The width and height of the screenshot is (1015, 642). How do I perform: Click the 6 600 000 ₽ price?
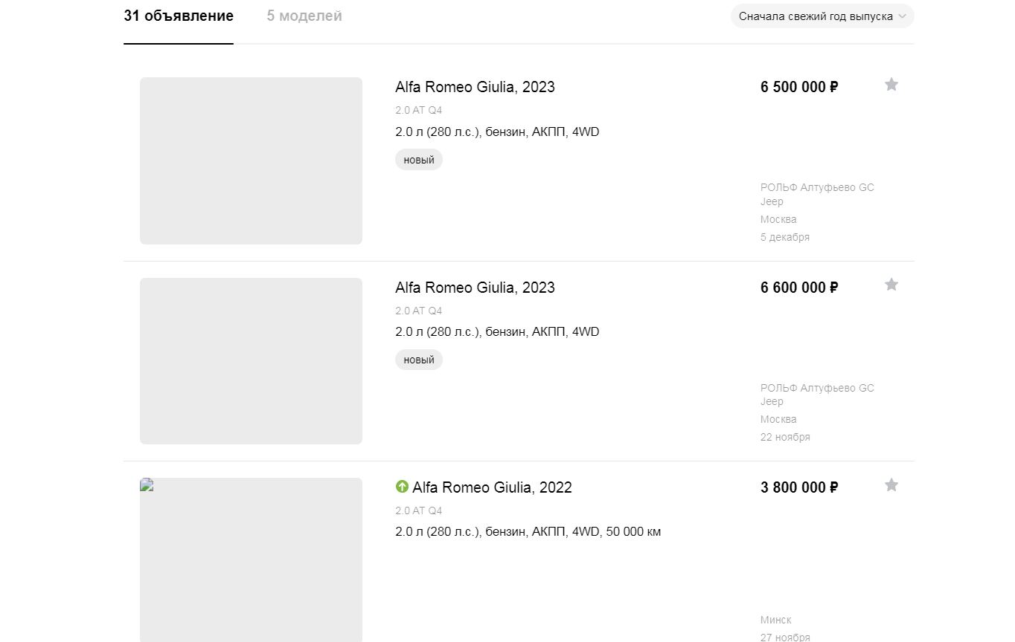[799, 288]
